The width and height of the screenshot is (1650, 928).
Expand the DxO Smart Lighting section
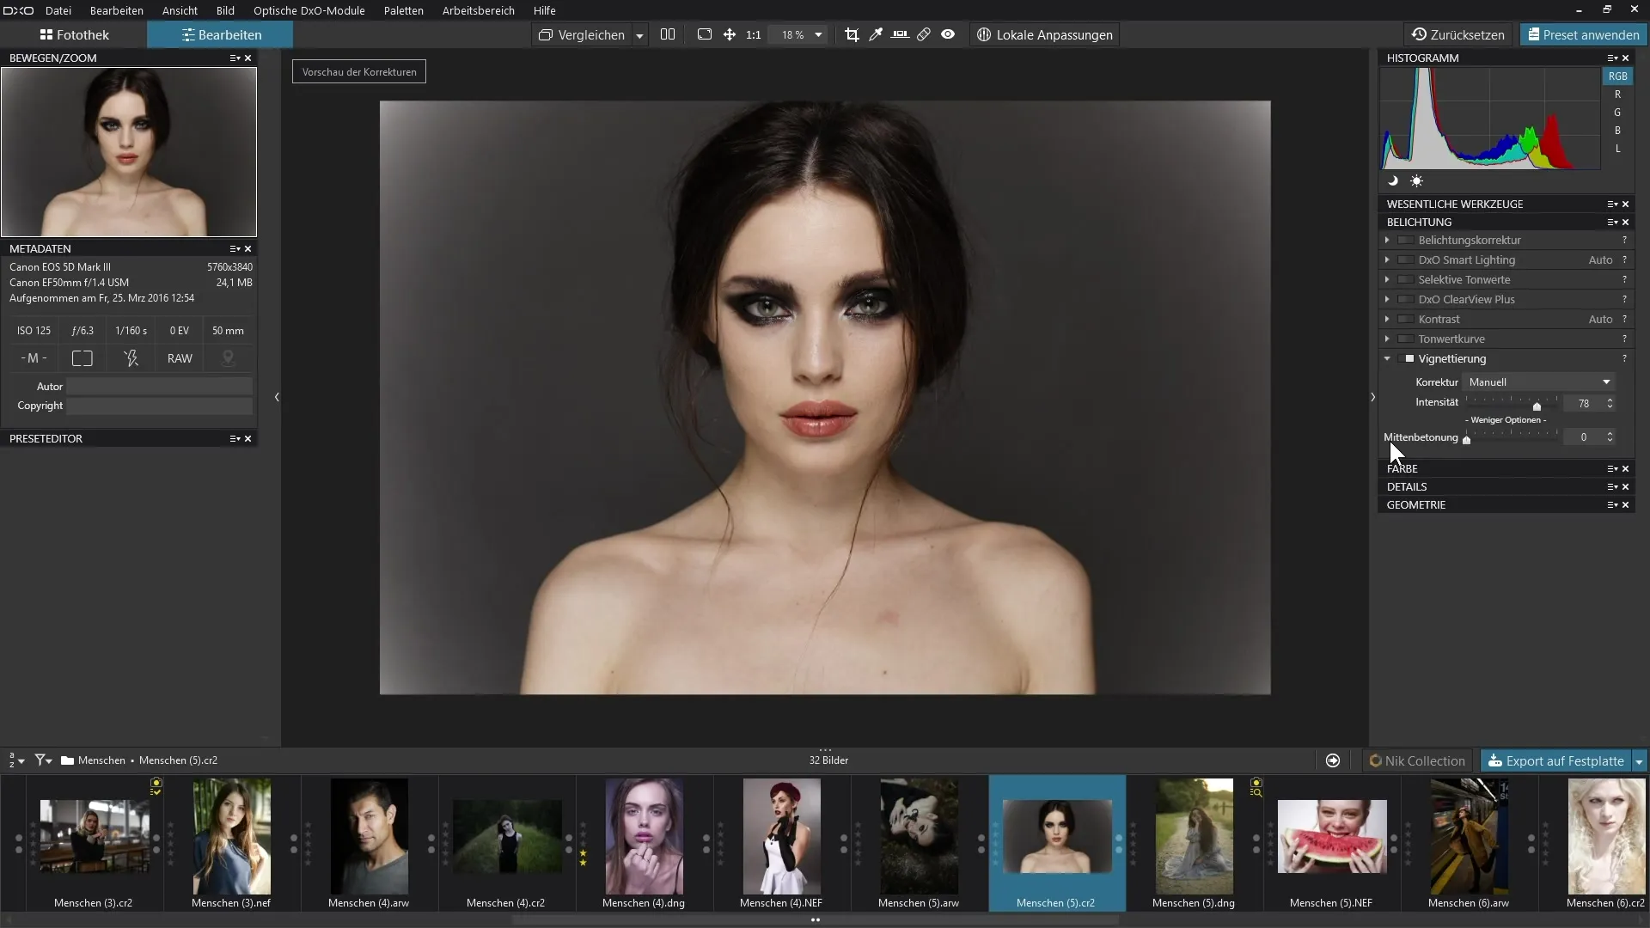pos(1387,260)
